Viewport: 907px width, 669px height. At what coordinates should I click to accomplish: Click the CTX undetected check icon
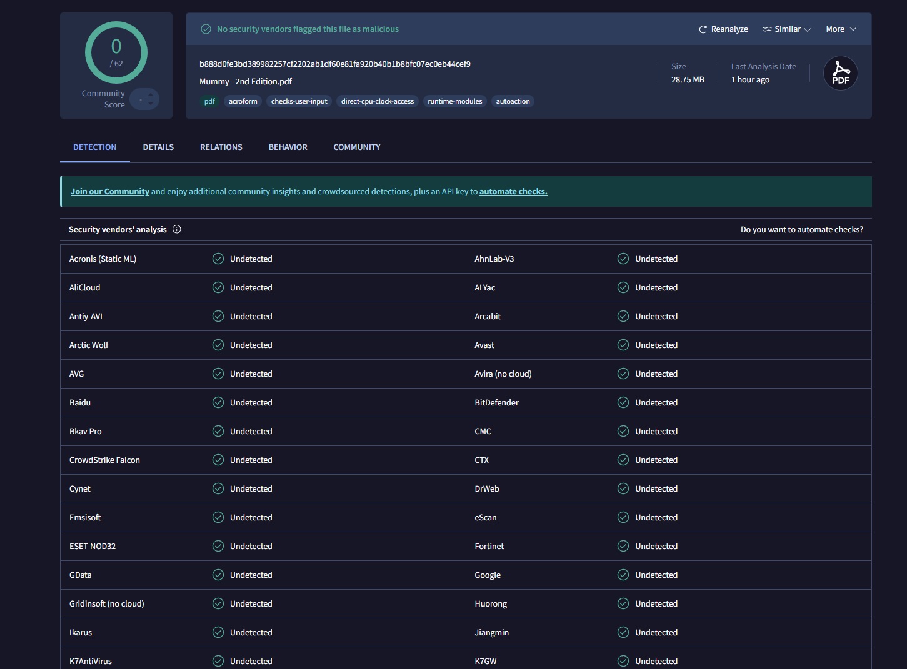pos(623,460)
